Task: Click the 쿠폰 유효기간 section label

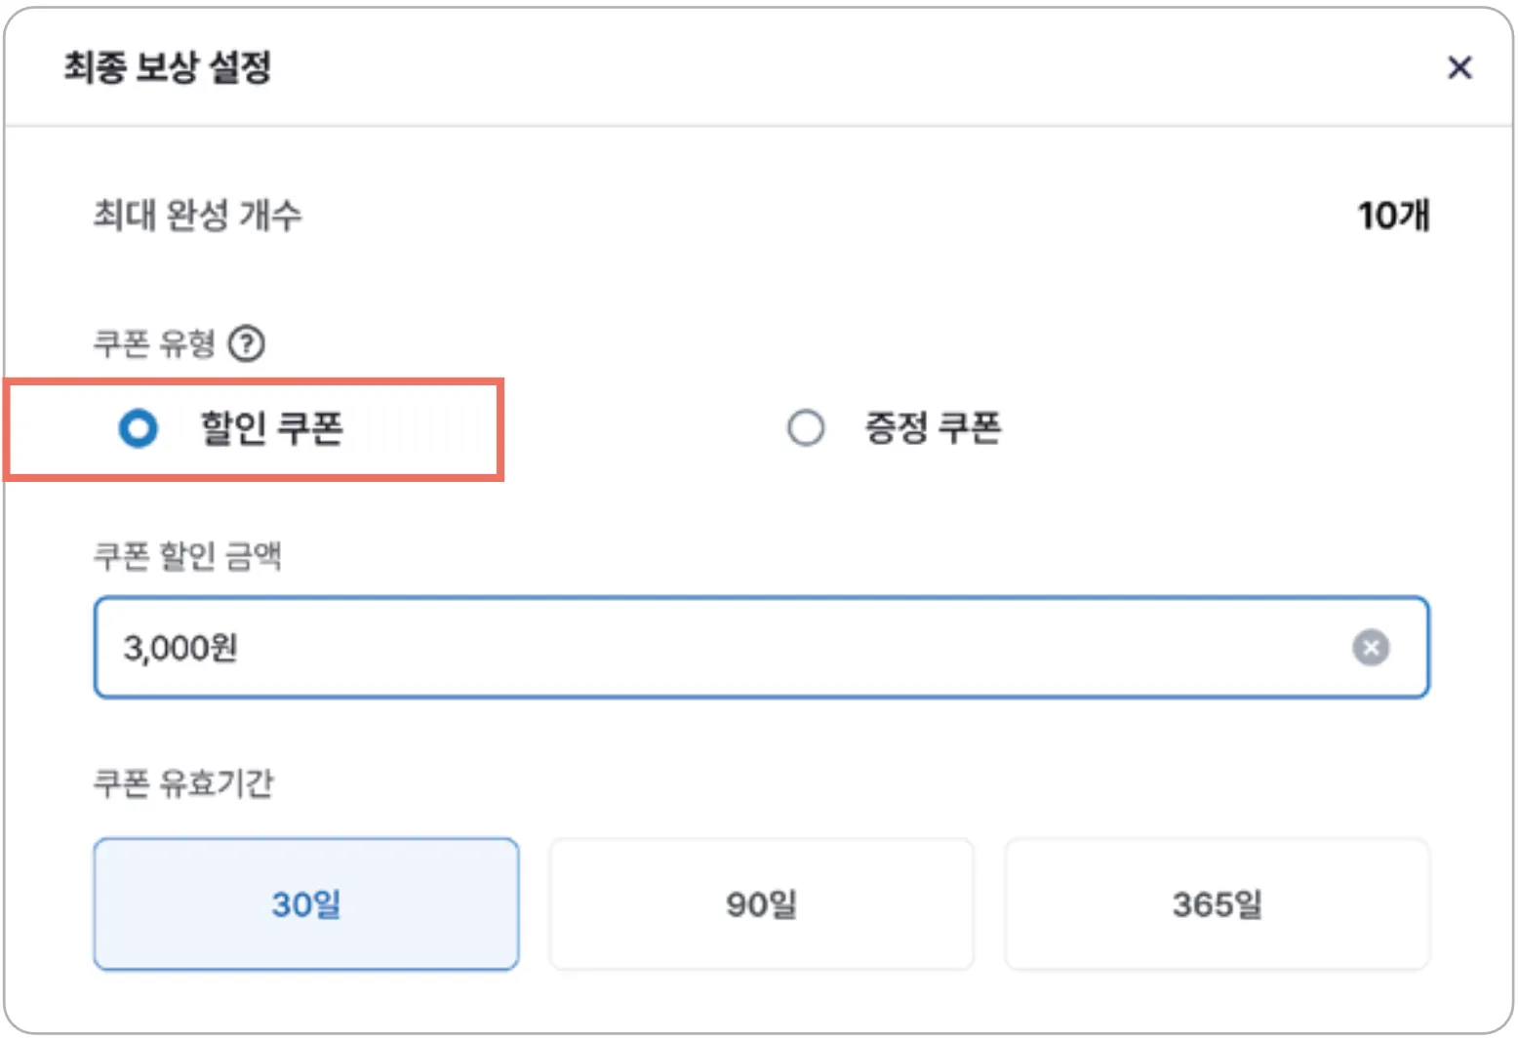Action: tap(183, 783)
